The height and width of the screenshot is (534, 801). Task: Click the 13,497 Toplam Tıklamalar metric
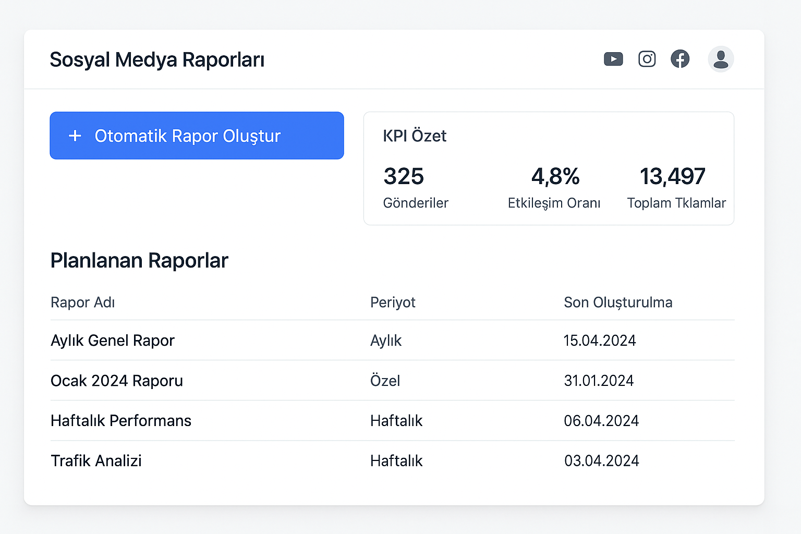(672, 177)
